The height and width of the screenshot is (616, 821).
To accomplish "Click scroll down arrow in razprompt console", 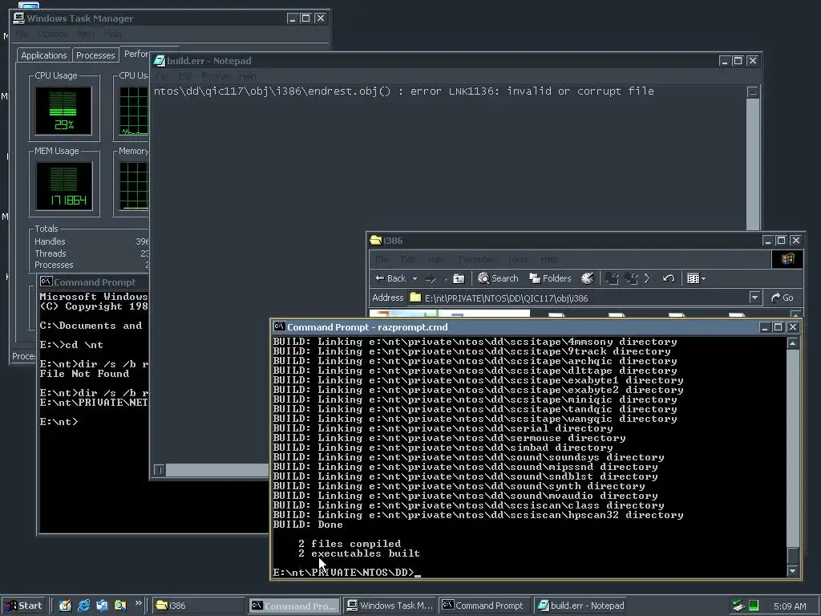I will (793, 571).
